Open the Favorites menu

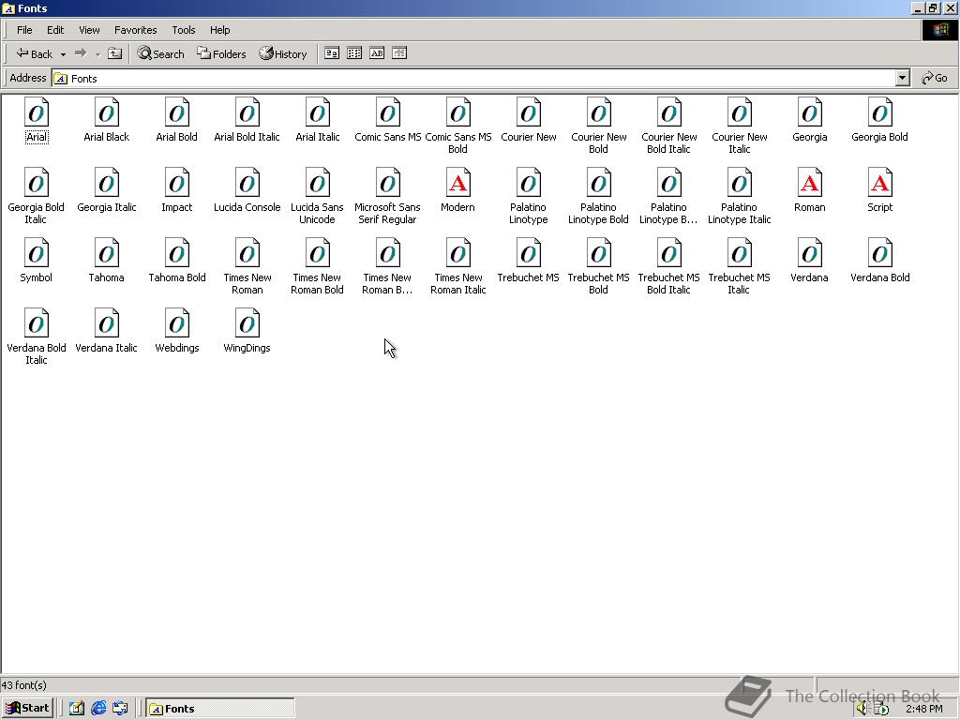coord(135,30)
